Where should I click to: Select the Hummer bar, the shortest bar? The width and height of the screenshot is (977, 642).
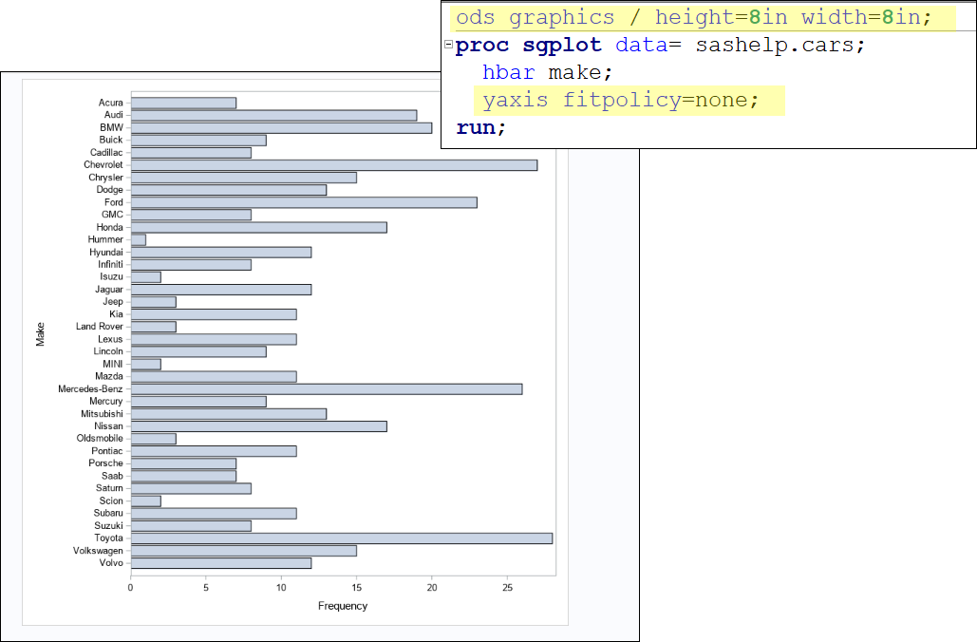click(x=137, y=239)
